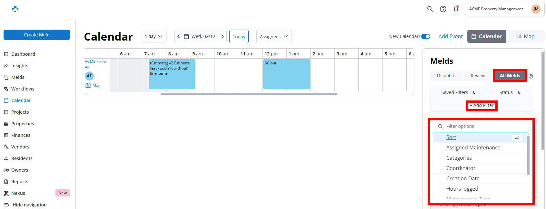Click the Melds help info icon
The height and width of the screenshot is (209, 546).
click(531, 76)
